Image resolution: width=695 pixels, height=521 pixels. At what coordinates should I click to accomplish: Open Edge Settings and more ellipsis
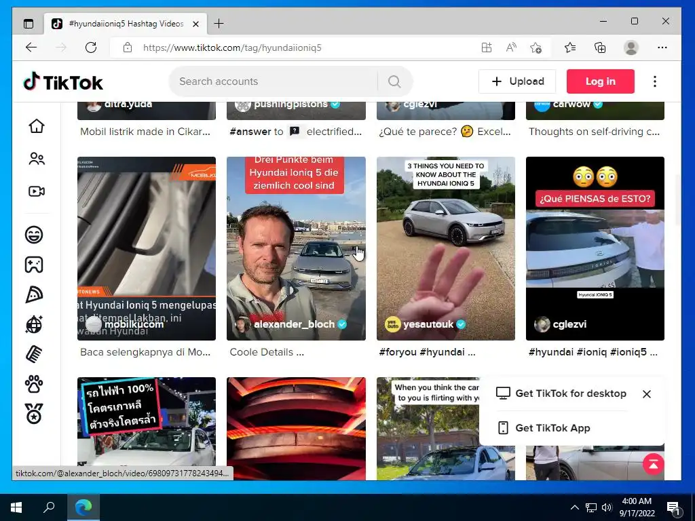tap(662, 47)
